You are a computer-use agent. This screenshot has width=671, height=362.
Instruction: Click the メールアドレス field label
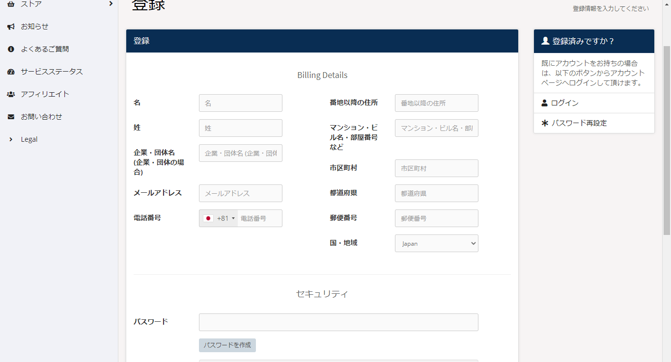click(x=158, y=193)
